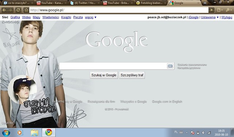234x137 pixels.
Task: Open the Wideo link
Action: 26,17
